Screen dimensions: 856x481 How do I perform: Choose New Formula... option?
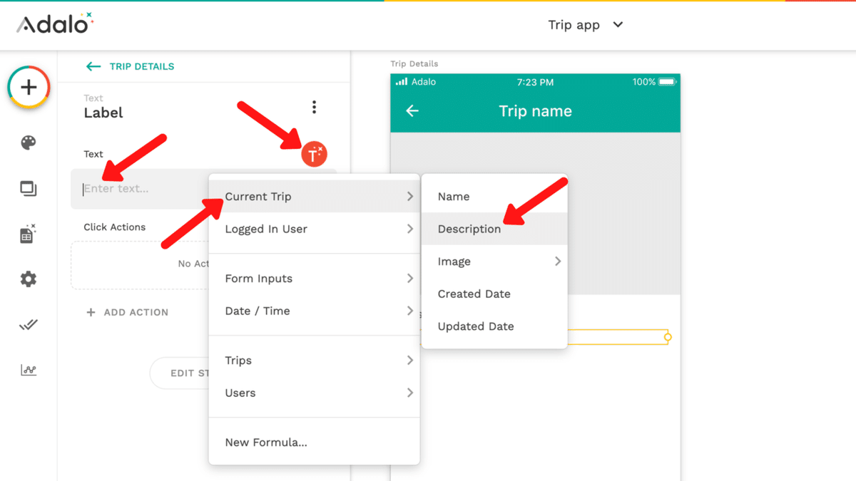[314, 442]
